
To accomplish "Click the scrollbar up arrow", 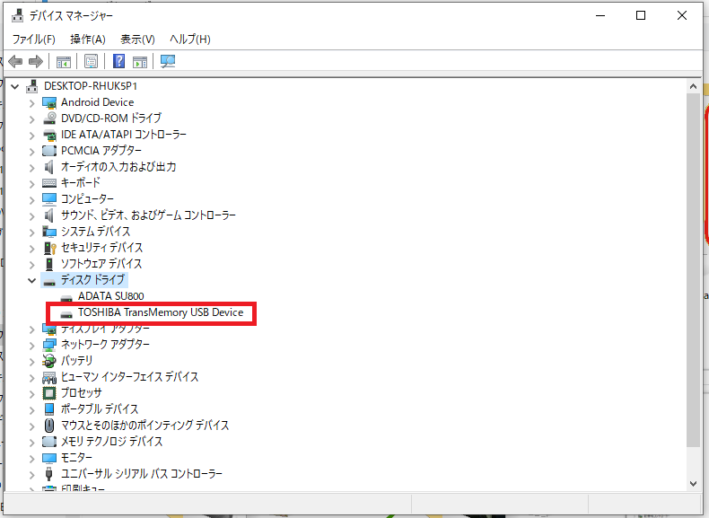I will pyautogui.click(x=693, y=86).
